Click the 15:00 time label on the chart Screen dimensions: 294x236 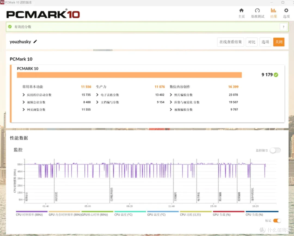pyautogui.click(x=213, y=206)
